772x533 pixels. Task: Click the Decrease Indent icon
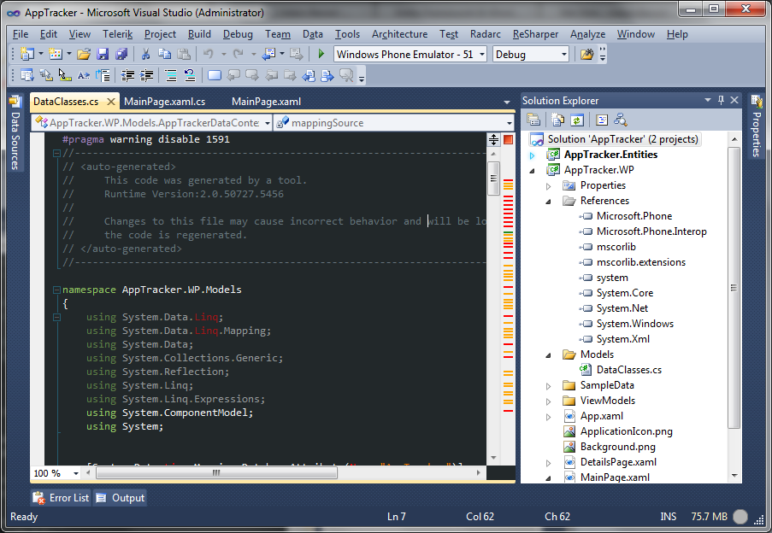click(127, 75)
